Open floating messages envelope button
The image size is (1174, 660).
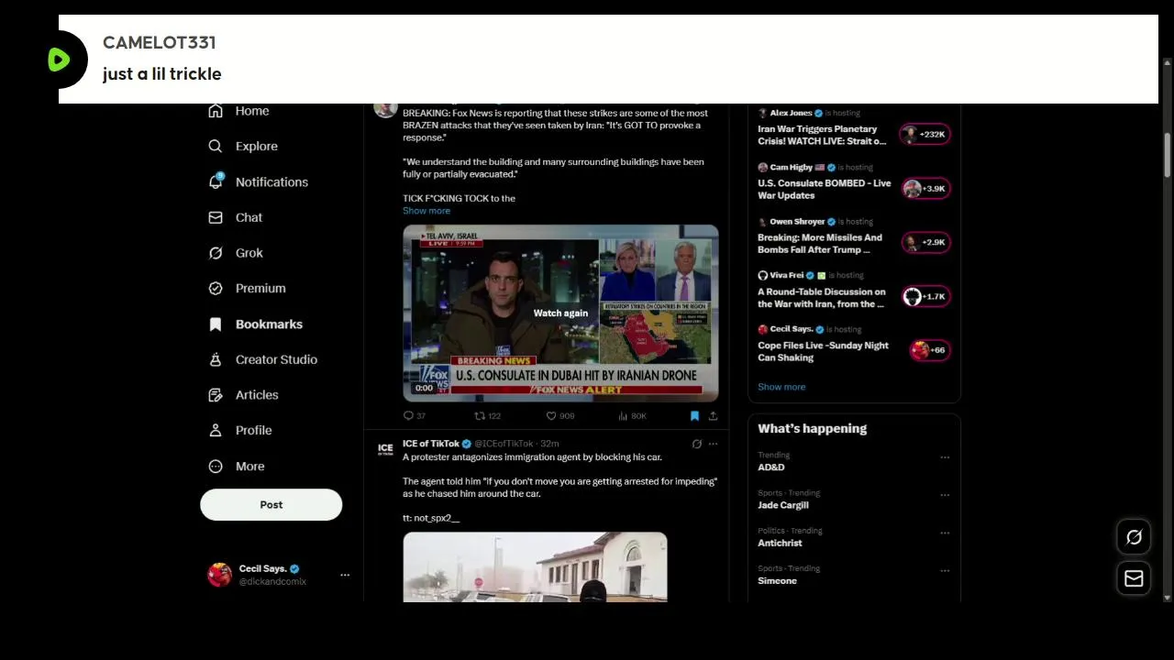coord(1134,577)
